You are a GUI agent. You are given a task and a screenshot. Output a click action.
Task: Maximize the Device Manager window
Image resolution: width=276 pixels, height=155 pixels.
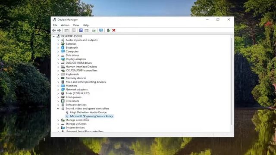(x=218, y=19)
